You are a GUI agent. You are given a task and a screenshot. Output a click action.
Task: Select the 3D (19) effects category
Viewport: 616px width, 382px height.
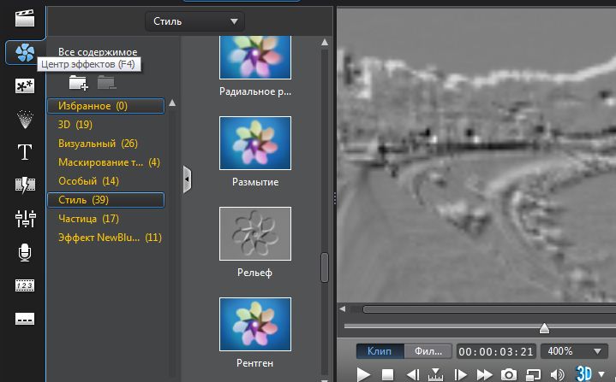[75, 125]
